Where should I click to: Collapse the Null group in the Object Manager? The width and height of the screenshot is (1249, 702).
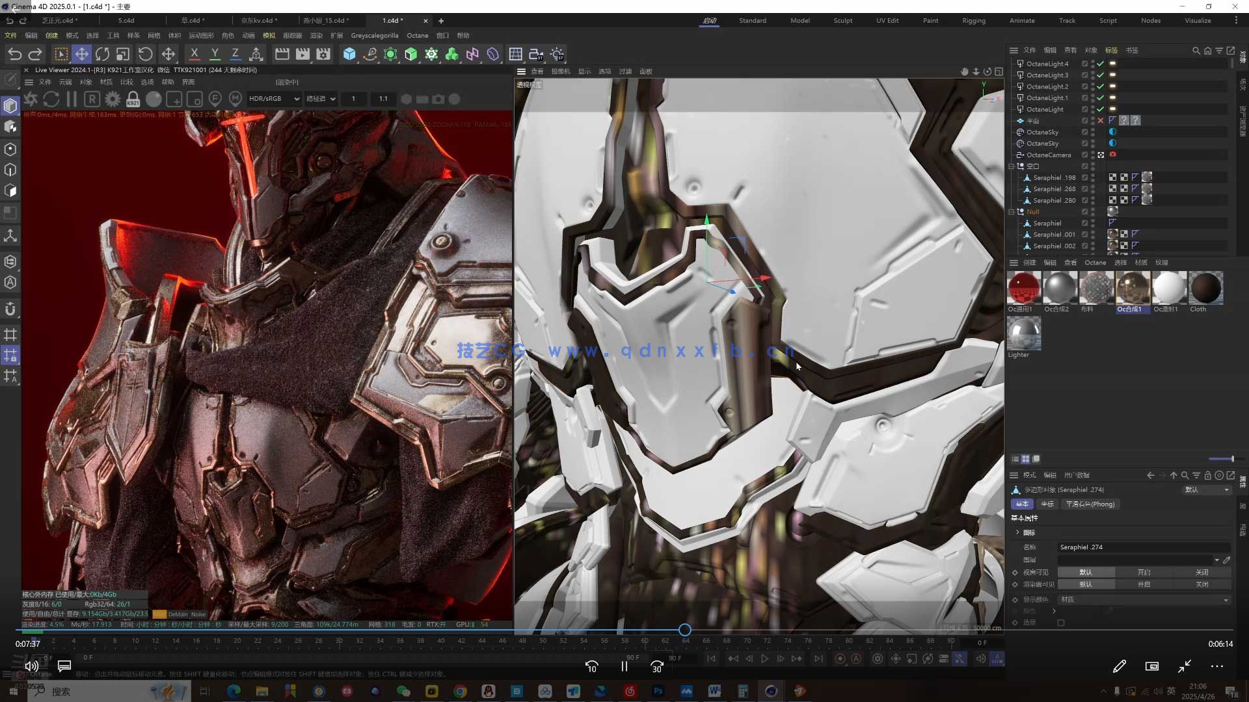click(x=1011, y=211)
